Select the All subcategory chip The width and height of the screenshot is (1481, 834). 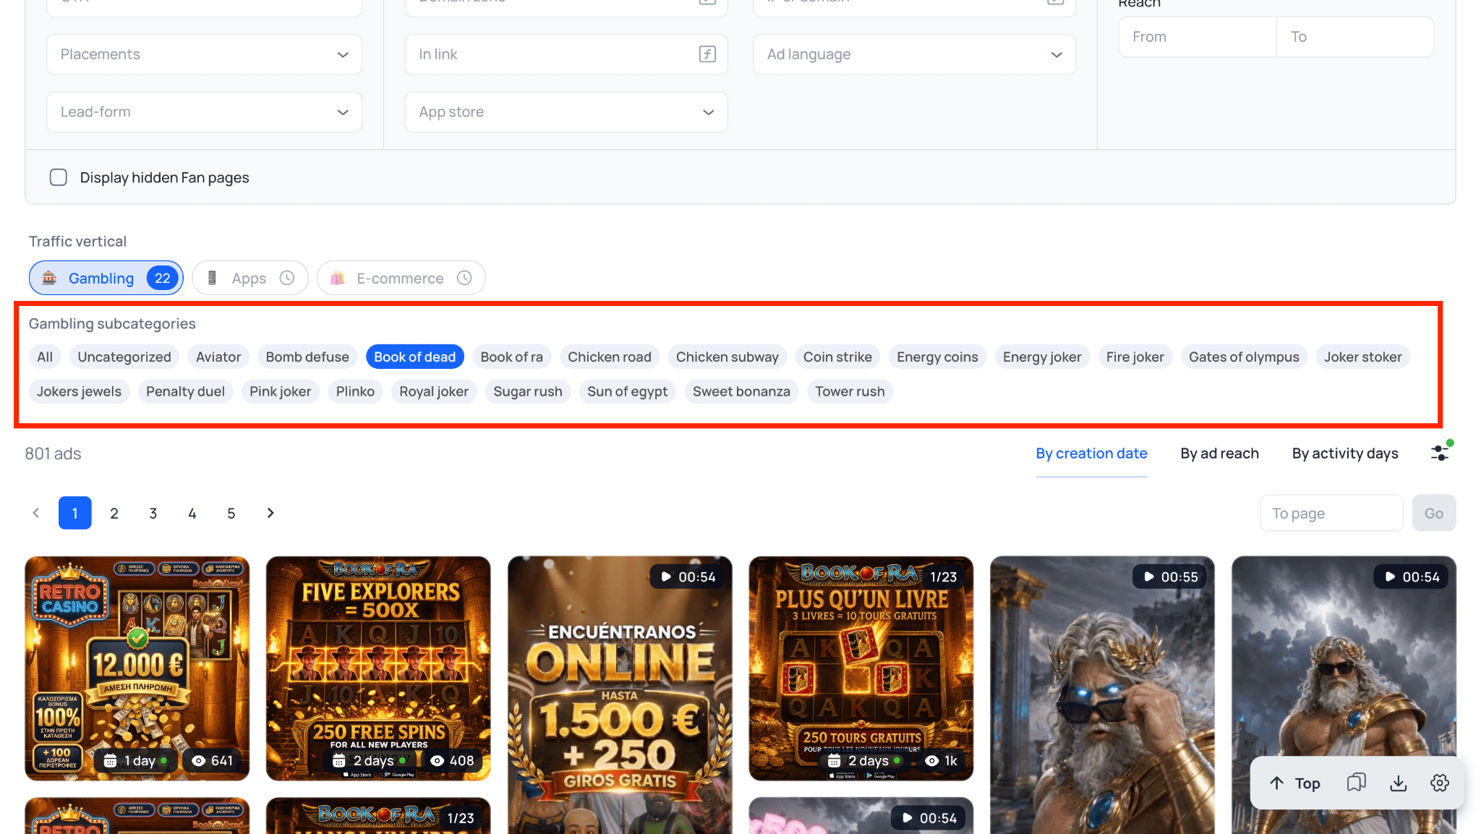(45, 357)
